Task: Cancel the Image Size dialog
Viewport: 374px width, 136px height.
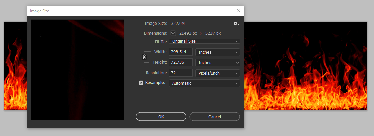Action: tap(215, 117)
